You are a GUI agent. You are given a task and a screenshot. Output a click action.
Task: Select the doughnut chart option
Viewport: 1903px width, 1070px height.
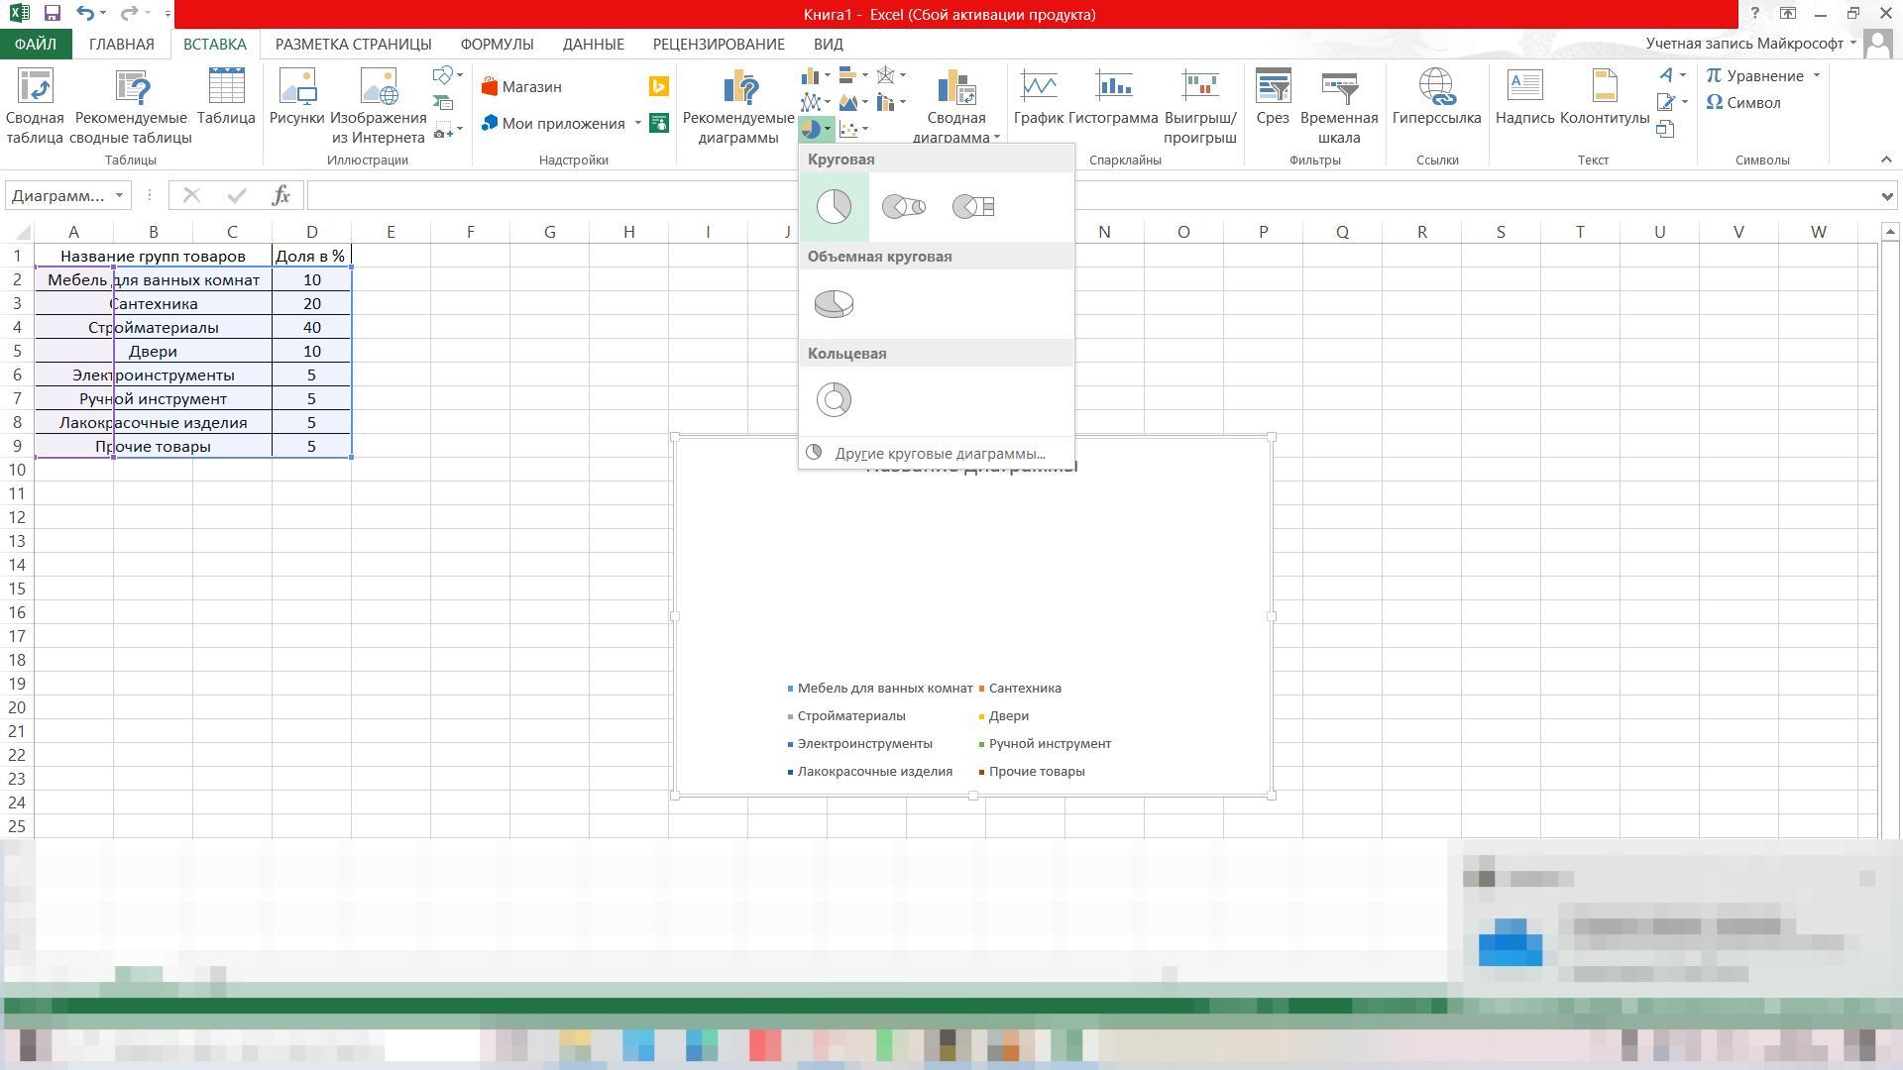click(x=834, y=399)
